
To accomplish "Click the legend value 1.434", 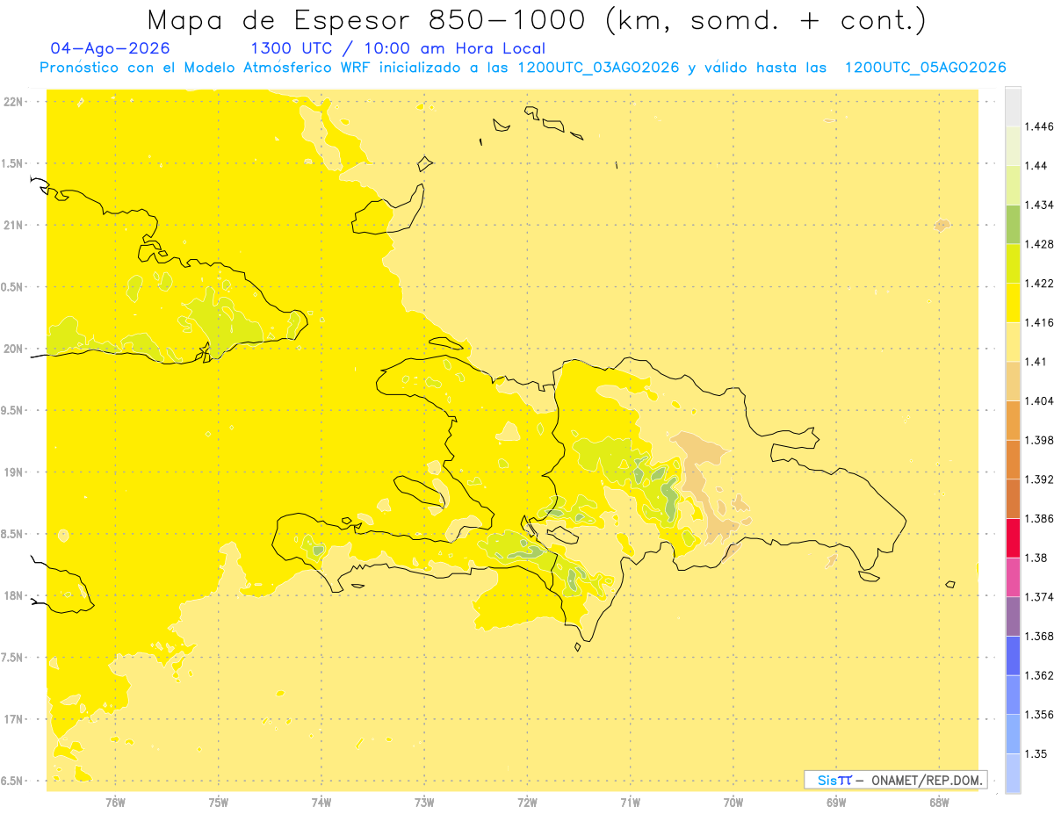I will click(1037, 205).
